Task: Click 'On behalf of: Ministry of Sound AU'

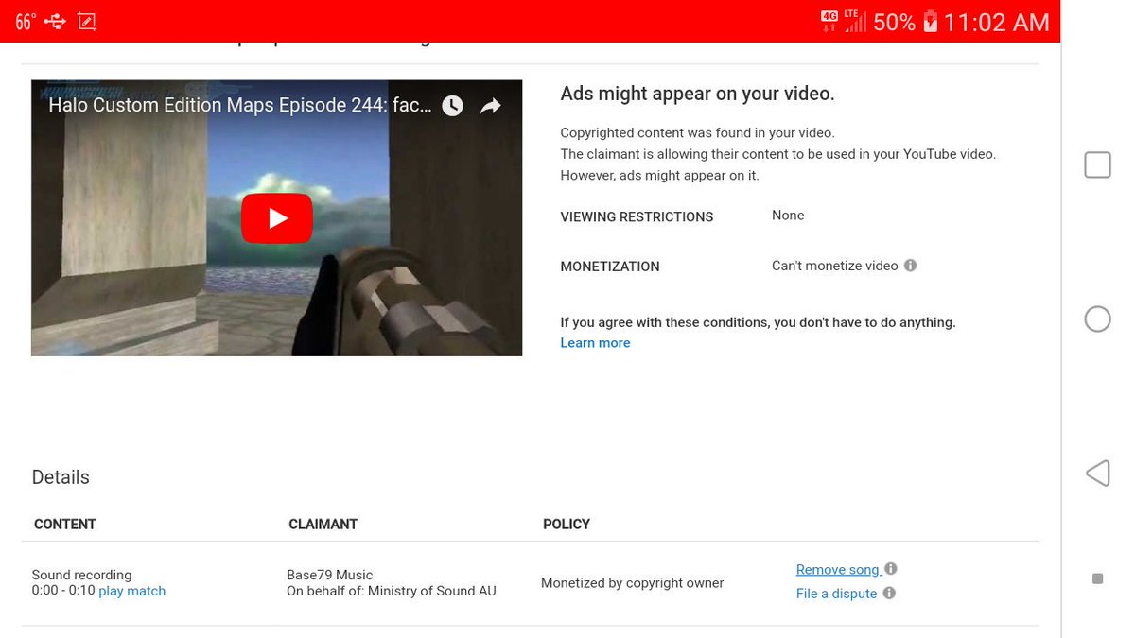Action: pyautogui.click(x=392, y=591)
